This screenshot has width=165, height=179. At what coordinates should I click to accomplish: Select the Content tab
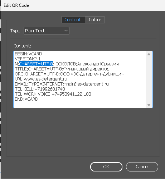click(73, 20)
